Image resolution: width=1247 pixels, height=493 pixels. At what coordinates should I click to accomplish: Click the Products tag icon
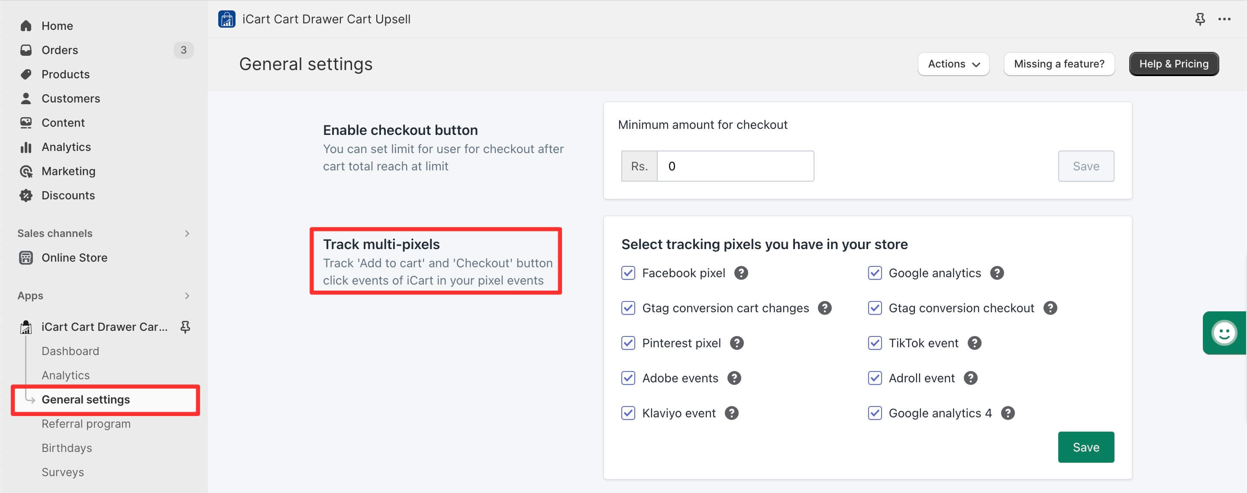26,74
